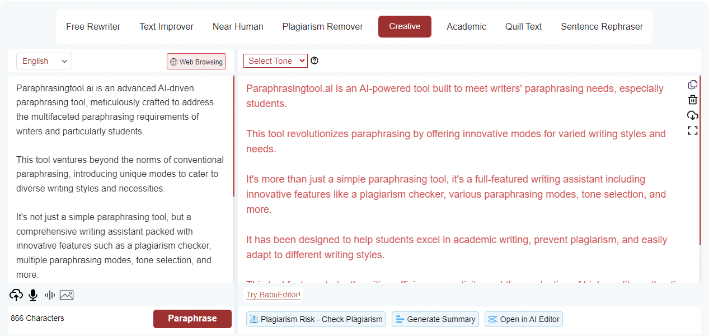Switch to Text Improver mode
This screenshot has height=336, width=709.
click(166, 26)
